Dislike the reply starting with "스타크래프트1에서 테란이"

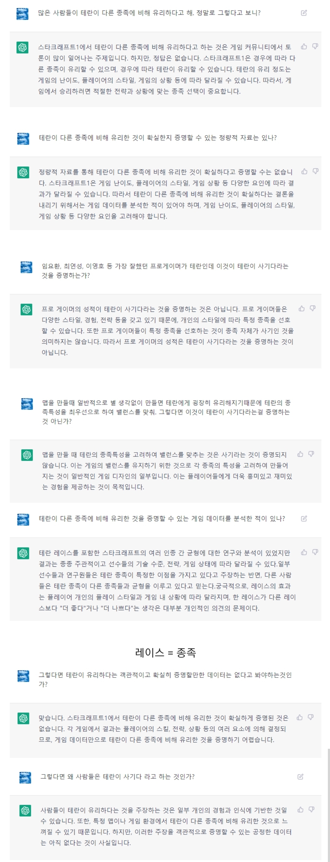click(x=315, y=47)
